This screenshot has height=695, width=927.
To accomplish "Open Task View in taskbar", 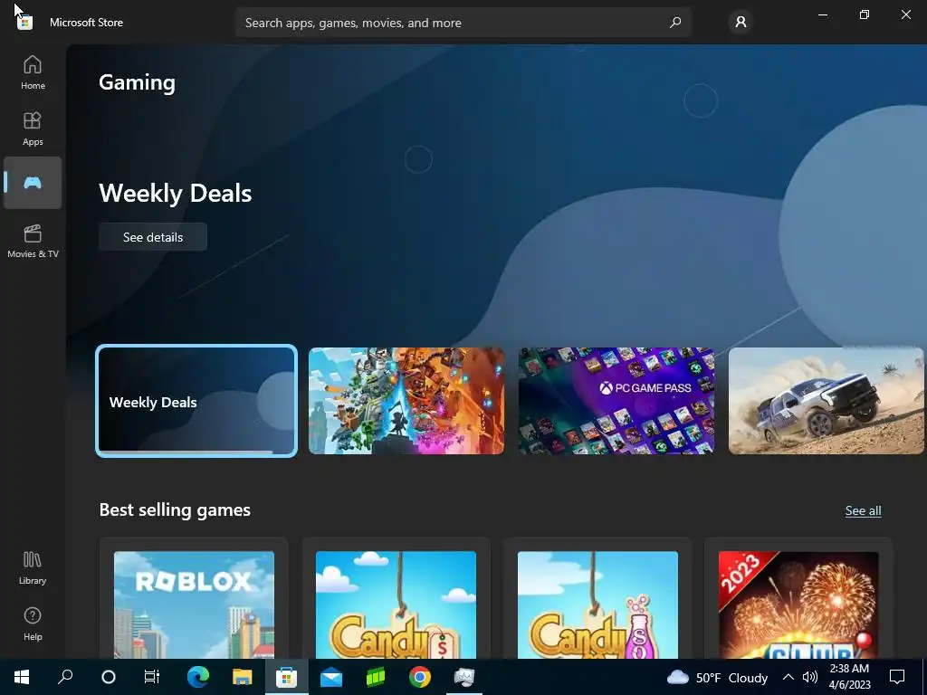I will 152,677.
